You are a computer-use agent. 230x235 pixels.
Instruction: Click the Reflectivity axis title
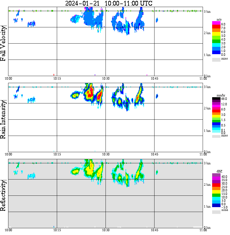(x=3, y=195)
